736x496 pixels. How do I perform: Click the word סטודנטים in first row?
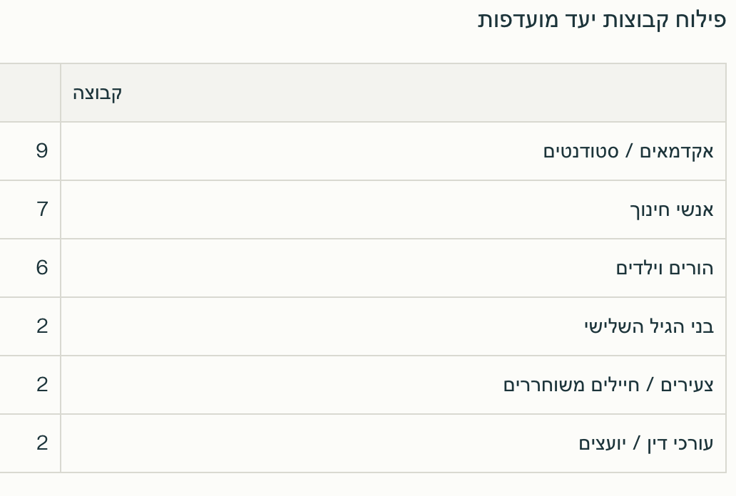click(x=581, y=152)
